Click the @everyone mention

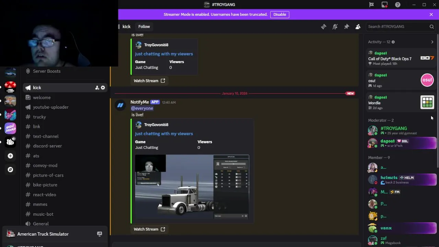click(142, 108)
